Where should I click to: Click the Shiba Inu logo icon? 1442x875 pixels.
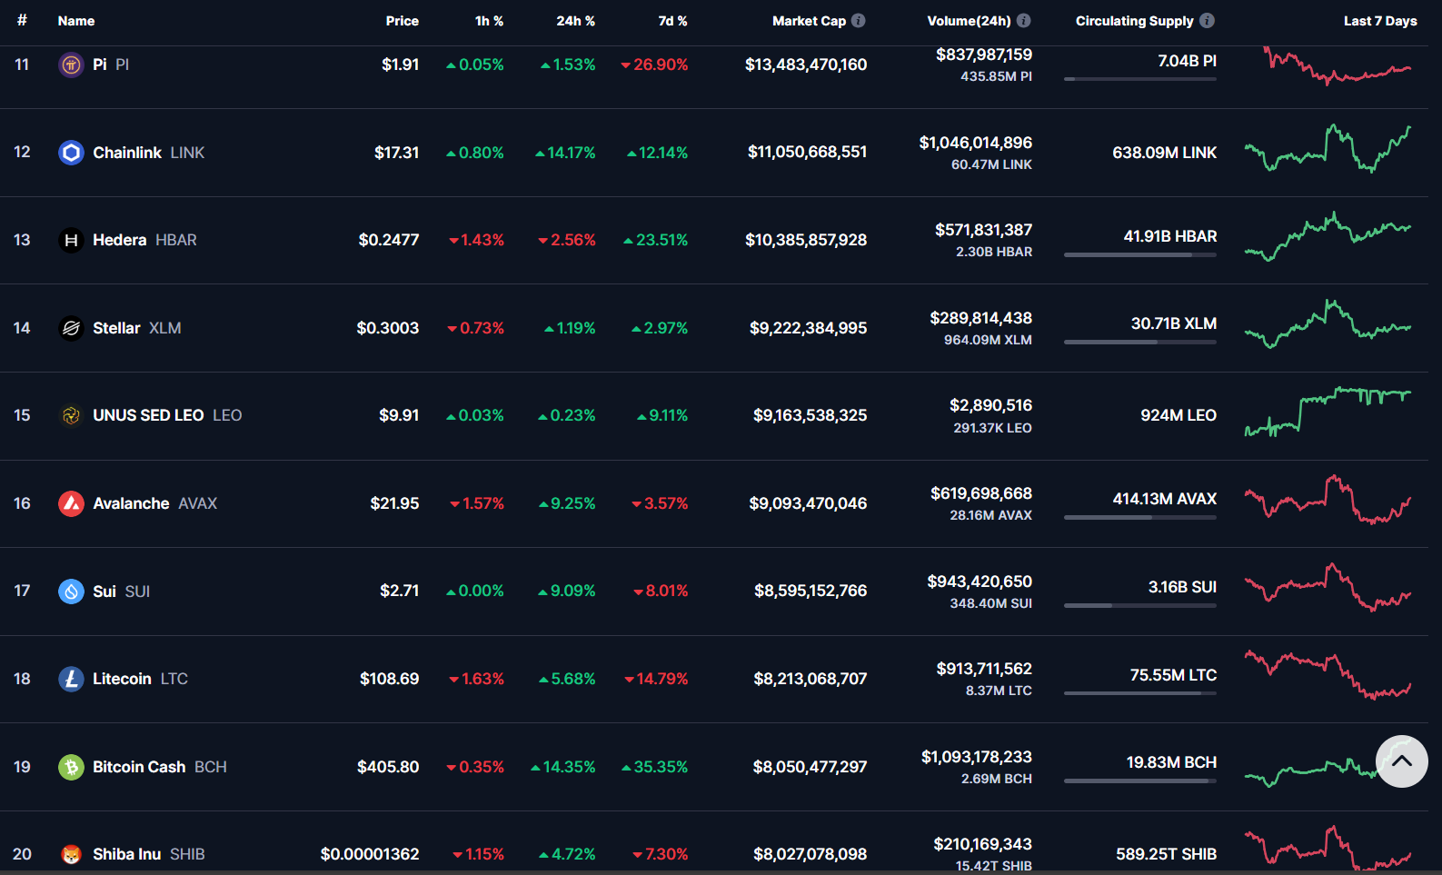click(x=71, y=854)
